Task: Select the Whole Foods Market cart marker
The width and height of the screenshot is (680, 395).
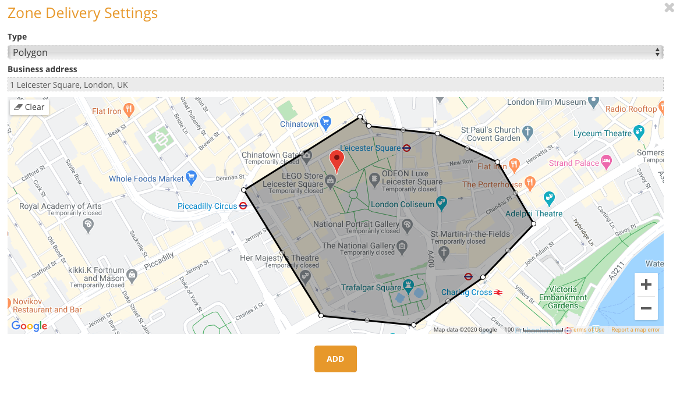Action: [x=191, y=177]
